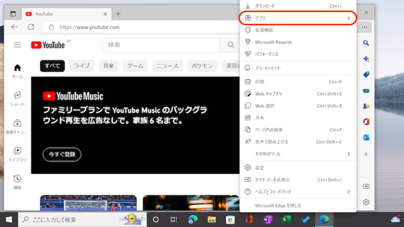Open the soccer match video thumbnail
404x227 pixels.
[x=88, y=203]
